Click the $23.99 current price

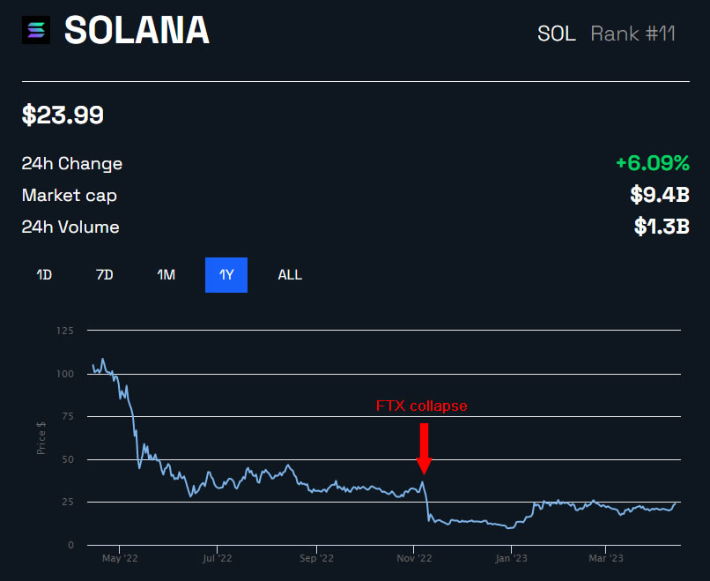click(x=63, y=115)
